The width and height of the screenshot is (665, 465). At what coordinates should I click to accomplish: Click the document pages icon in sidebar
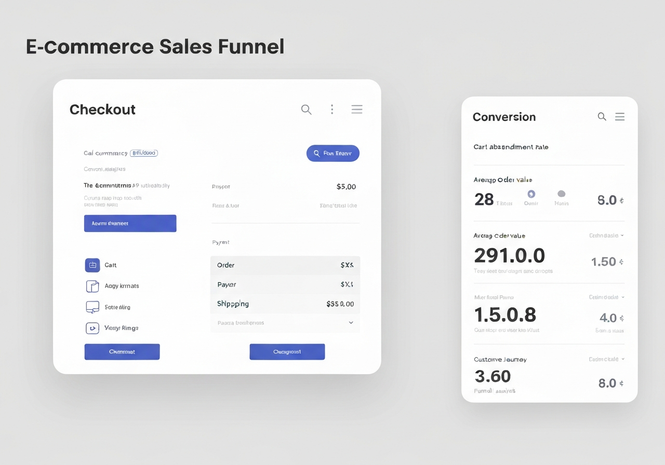pos(92,286)
